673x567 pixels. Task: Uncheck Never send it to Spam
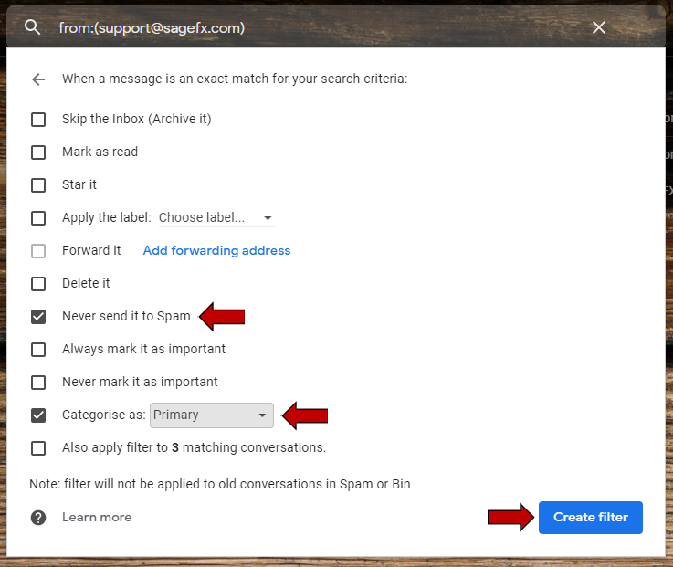click(x=38, y=317)
